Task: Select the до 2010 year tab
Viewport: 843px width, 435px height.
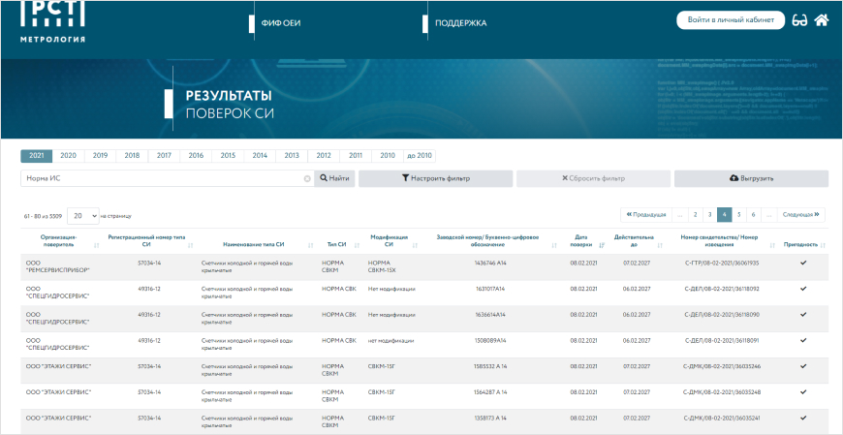Action: point(420,155)
